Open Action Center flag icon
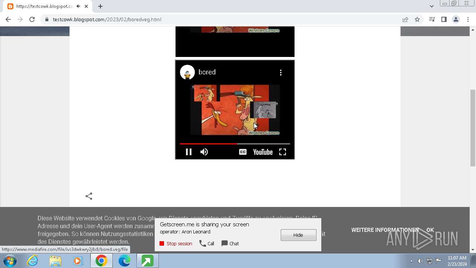The image size is (476, 268). [438, 261]
